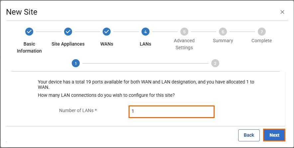Select the Complete step label
Screen dimensions: 294x148
pyautogui.click(x=261, y=41)
